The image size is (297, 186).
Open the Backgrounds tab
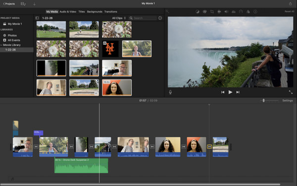(x=95, y=11)
